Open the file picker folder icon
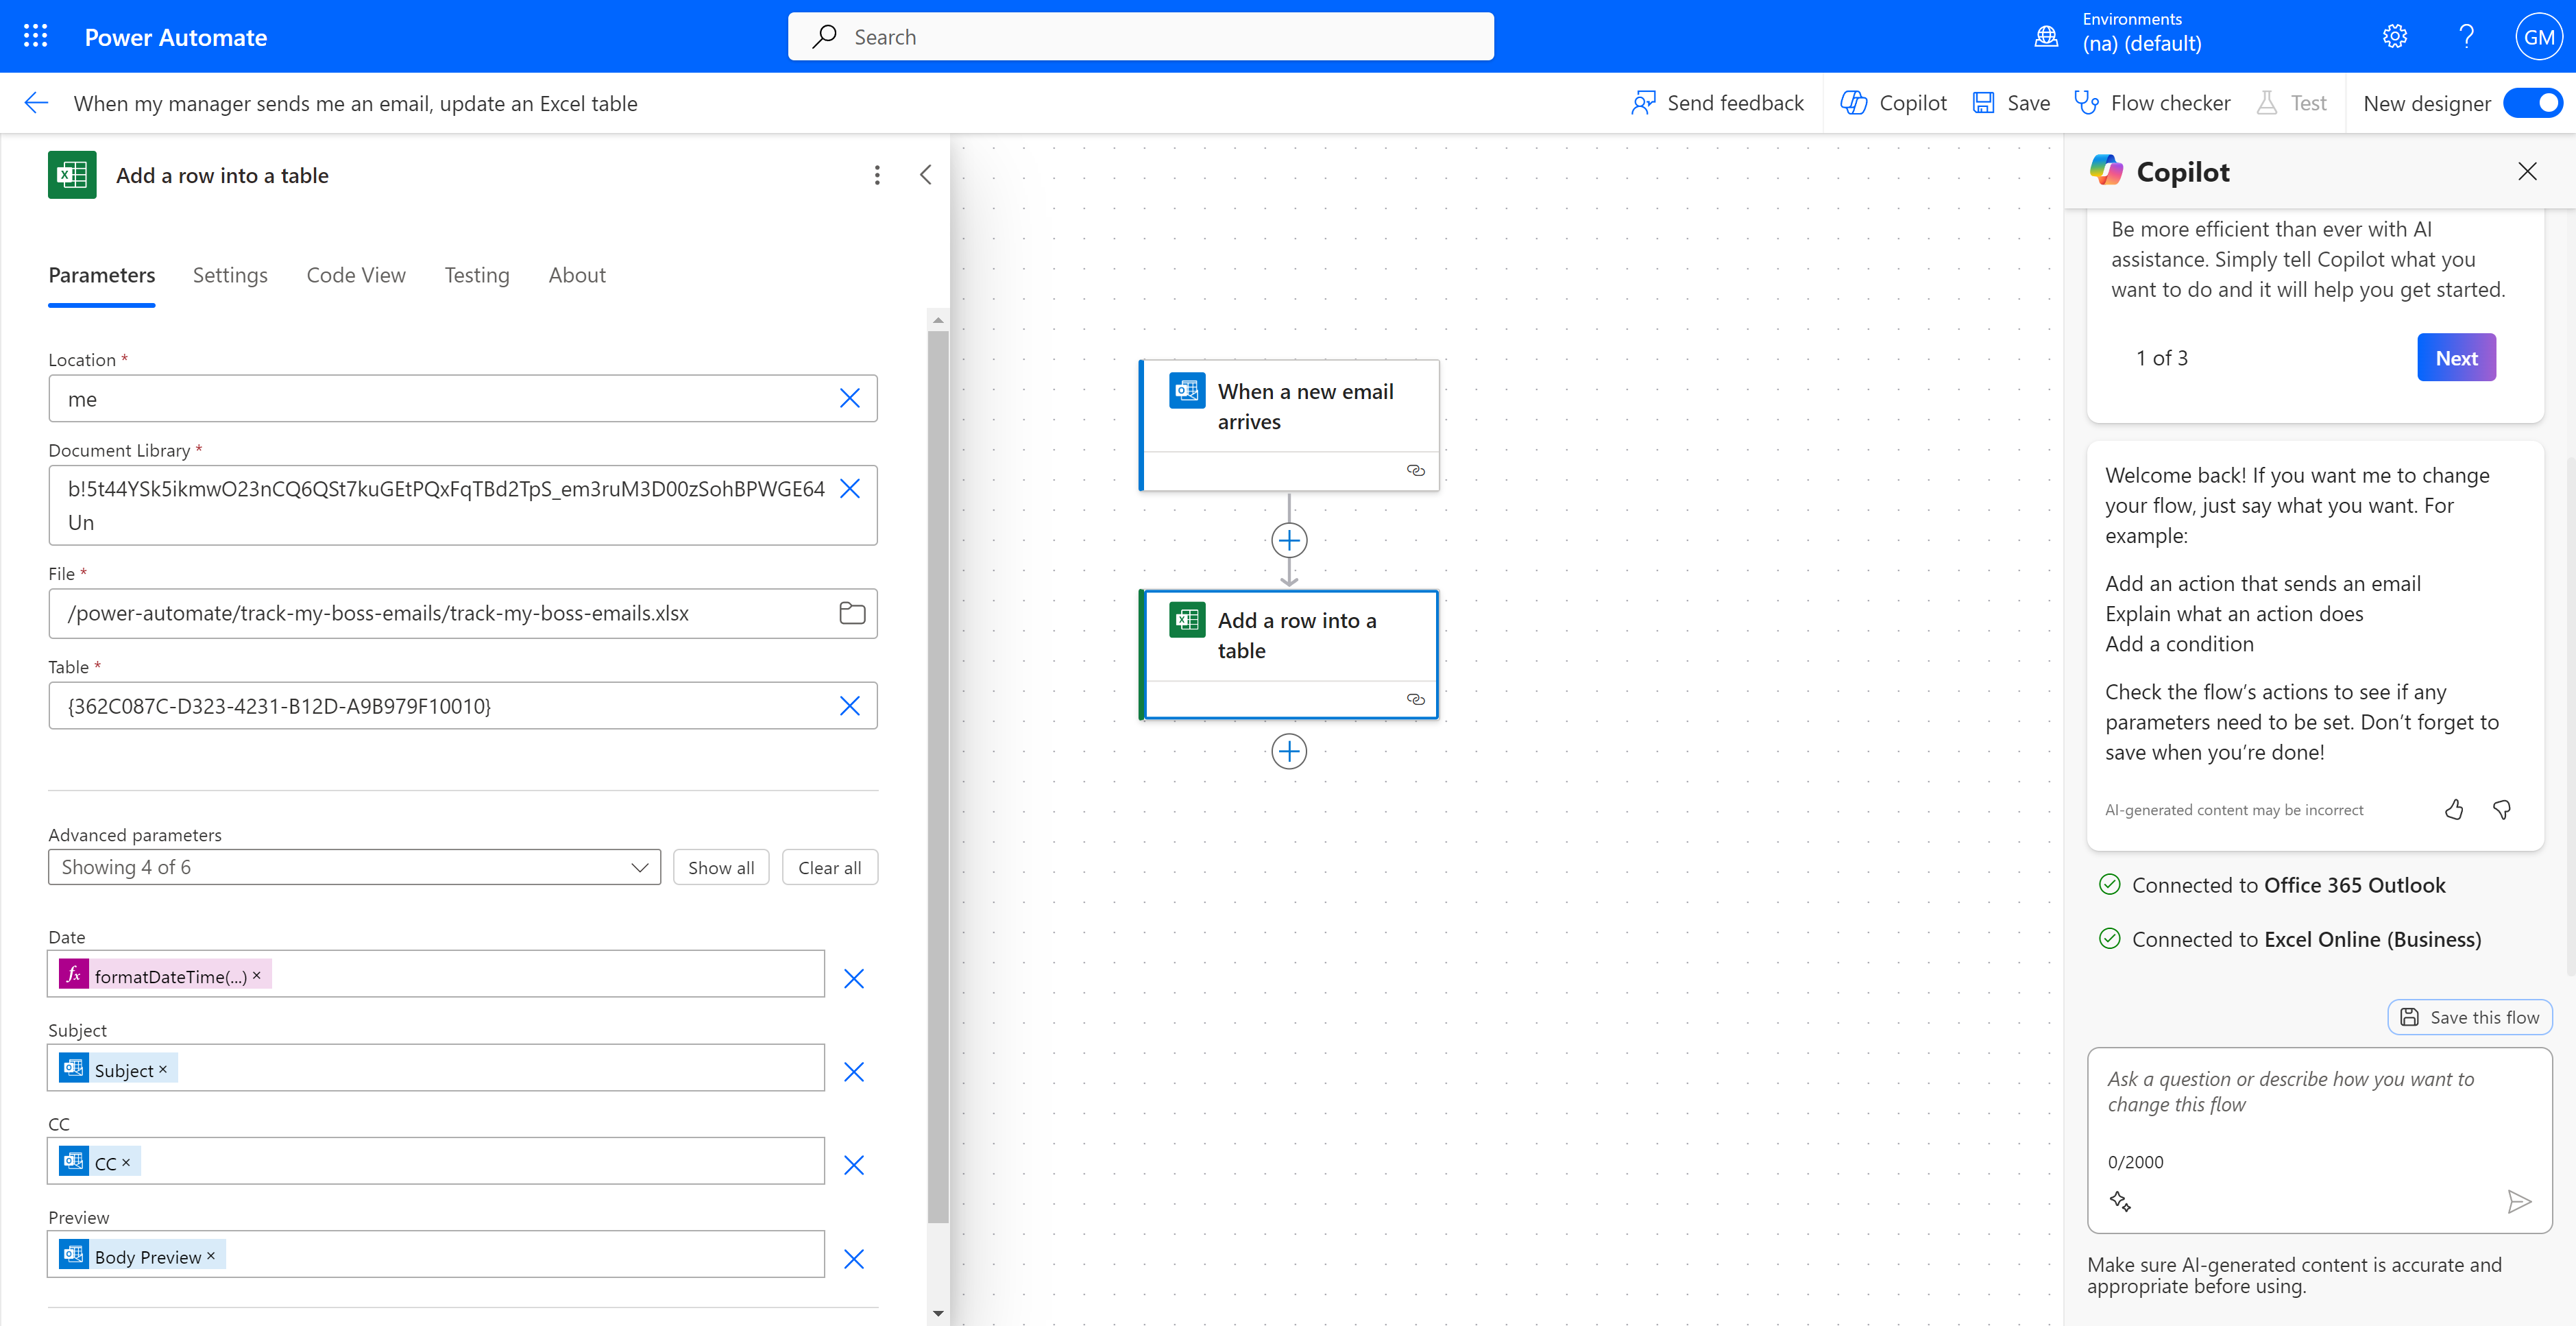Screen dimensions: 2576x1326 point(852,613)
